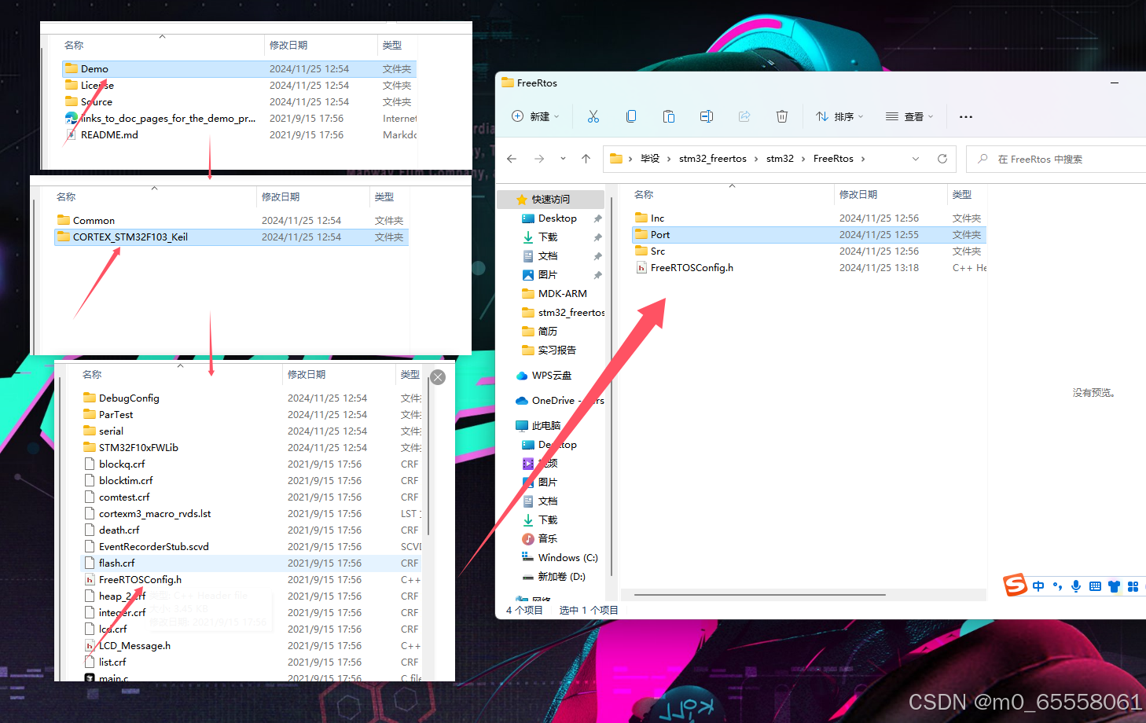Open the Port folder
Viewport: 1146px width, 723px height.
[660, 234]
